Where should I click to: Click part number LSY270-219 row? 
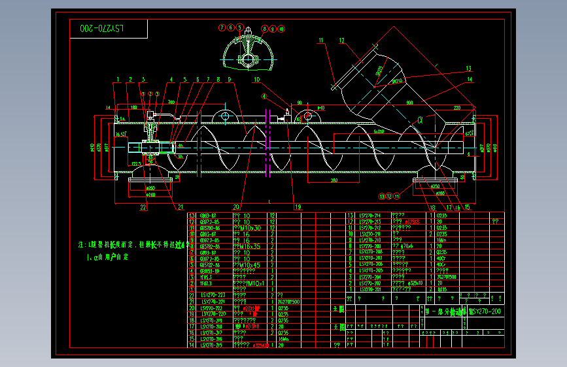tap(211, 321)
